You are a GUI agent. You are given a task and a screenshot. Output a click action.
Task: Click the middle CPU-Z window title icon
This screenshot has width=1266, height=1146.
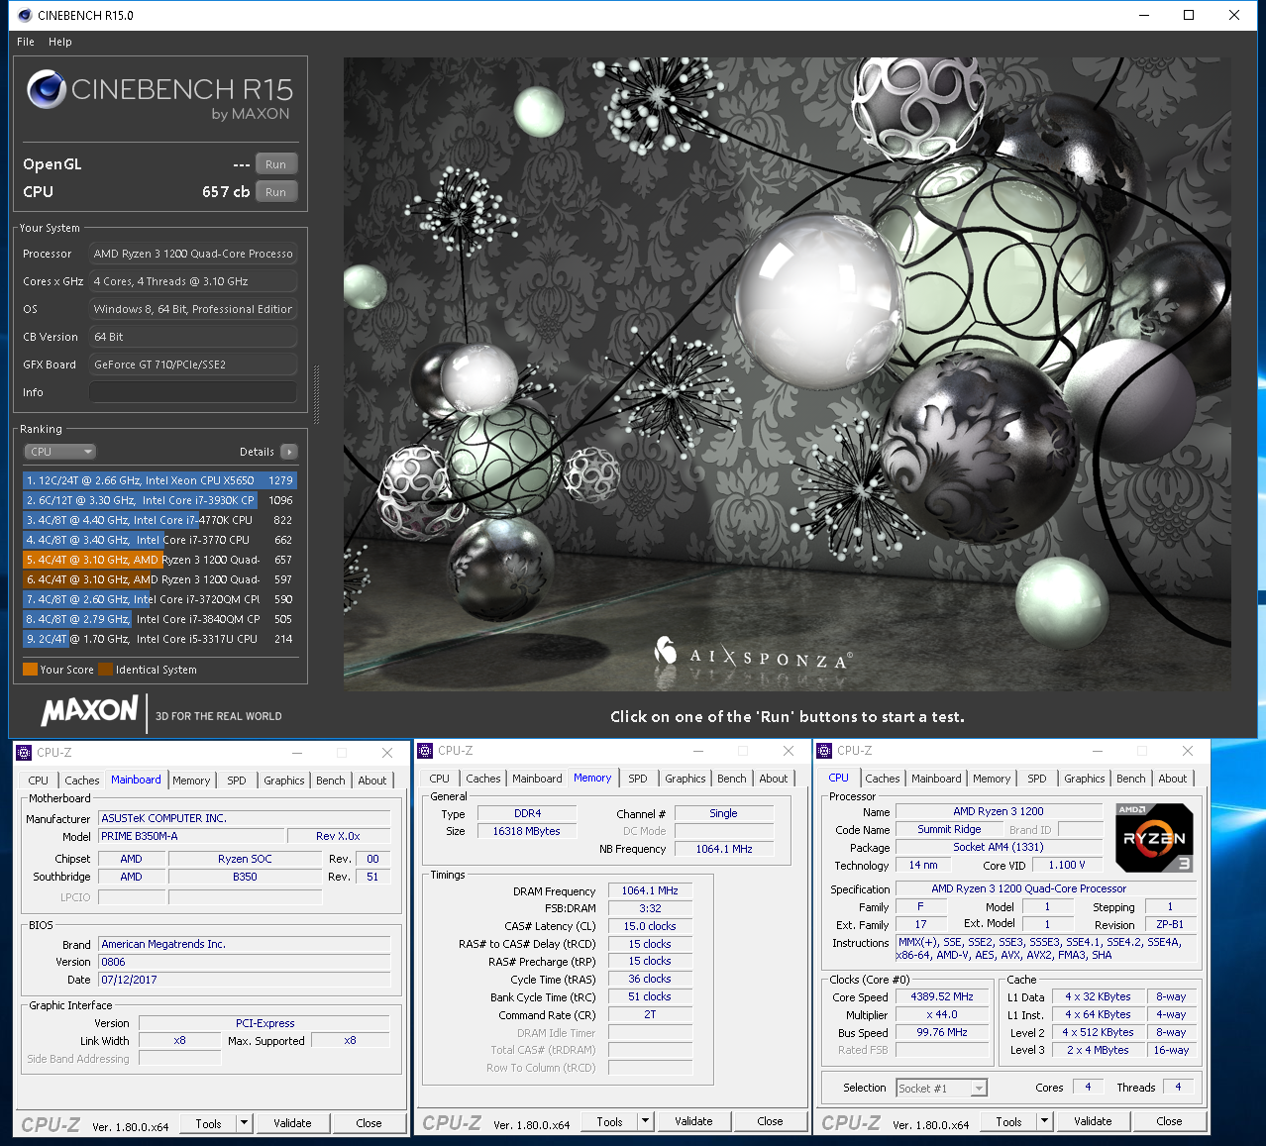coord(425,751)
